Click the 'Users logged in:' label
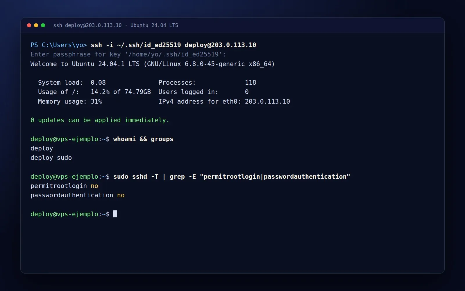 click(x=188, y=92)
